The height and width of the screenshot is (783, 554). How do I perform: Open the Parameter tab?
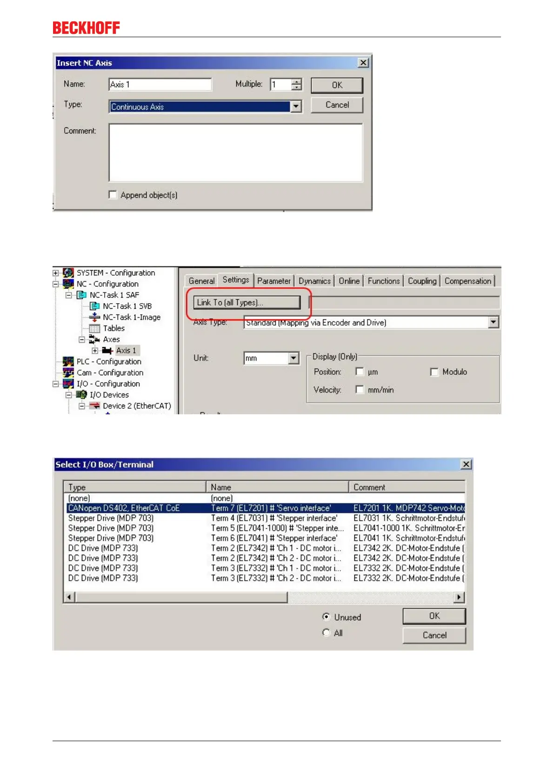click(274, 281)
